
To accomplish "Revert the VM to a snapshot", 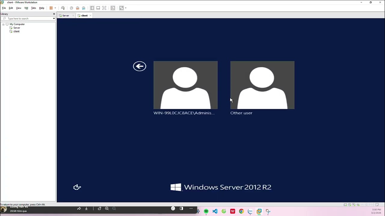I will coord(78,8).
